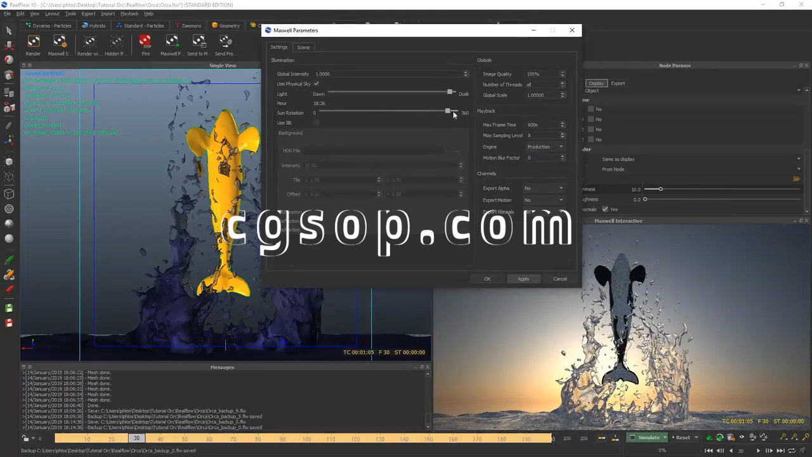
Task: Open the Simulate dropdown arrow
Action: 665,437
